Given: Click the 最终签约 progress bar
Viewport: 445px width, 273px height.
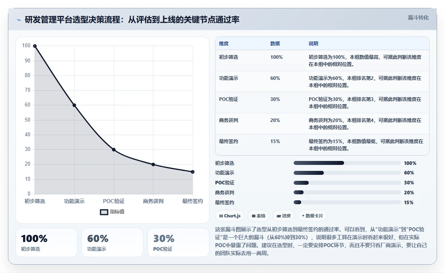Looking at the screenshot, I should tap(347, 202).
